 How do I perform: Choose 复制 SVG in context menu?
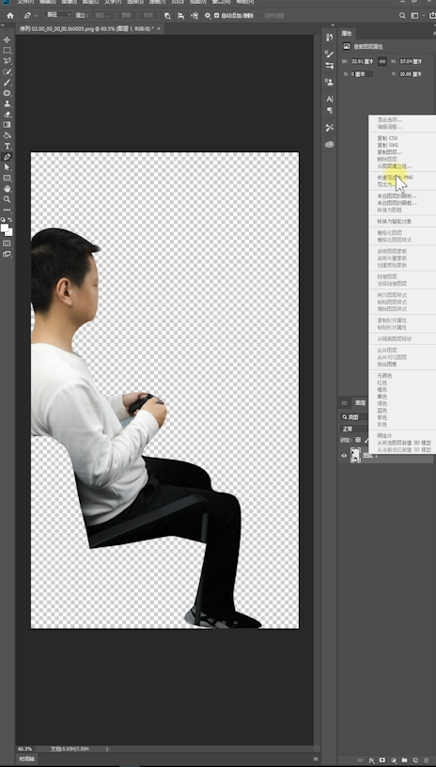pyautogui.click(x=387, y=146)
